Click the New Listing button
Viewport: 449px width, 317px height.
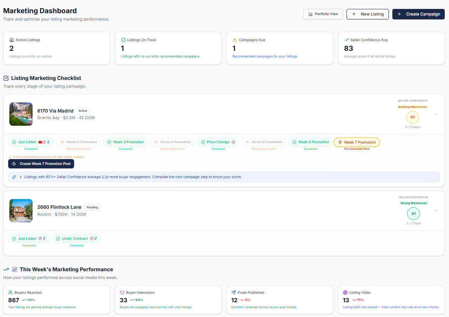pyautogui.click(x=368, y=14)
